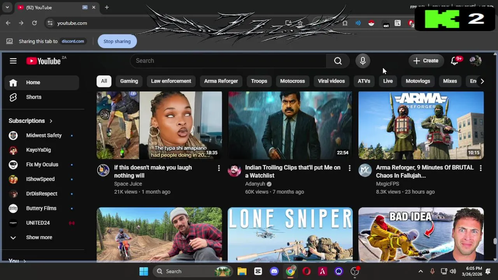Open 'Arma Reforger, 9 Minutes Of BRUTAL' title
The width and height of the screenshot is (498, 280).
click(x=425, y=171)
